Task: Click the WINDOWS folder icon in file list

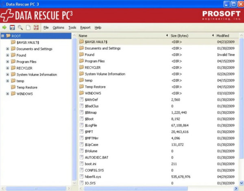Action: [x=81, y=93]
